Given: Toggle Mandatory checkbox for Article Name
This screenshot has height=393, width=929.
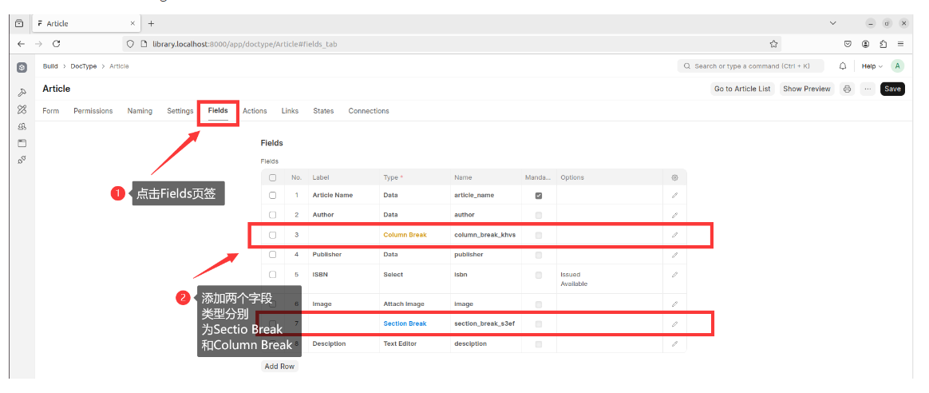Looking at the screenshot, I should 539,196.
